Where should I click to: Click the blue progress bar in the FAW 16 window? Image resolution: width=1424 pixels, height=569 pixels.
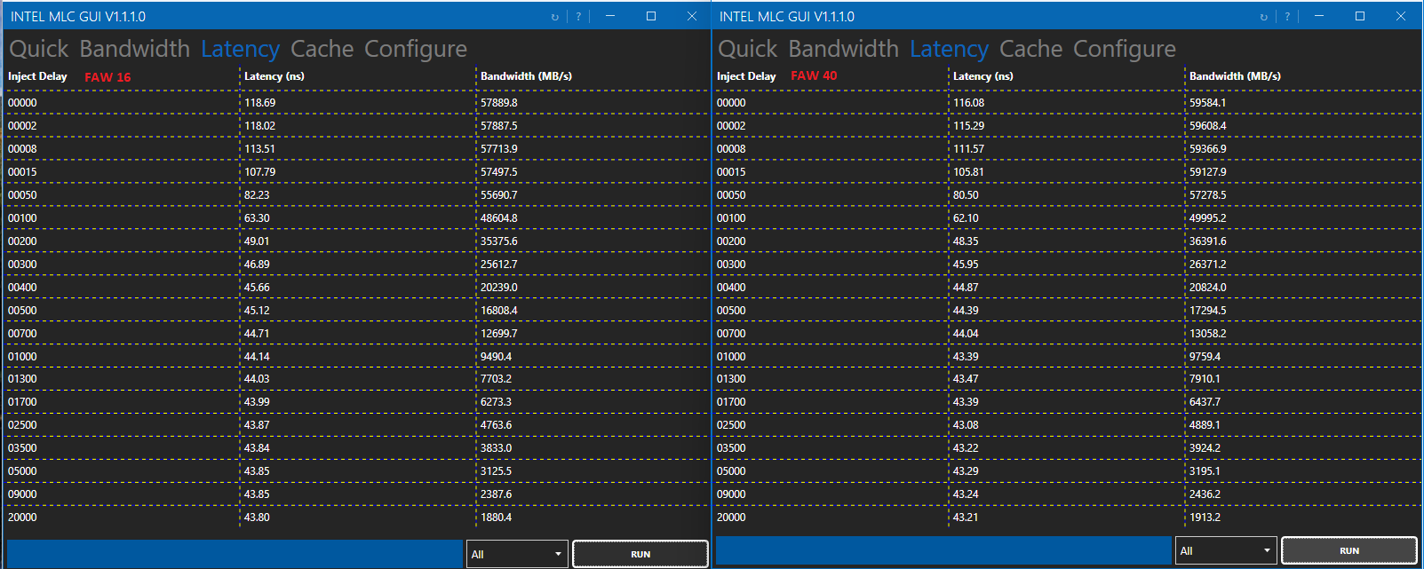click(235, 554)
